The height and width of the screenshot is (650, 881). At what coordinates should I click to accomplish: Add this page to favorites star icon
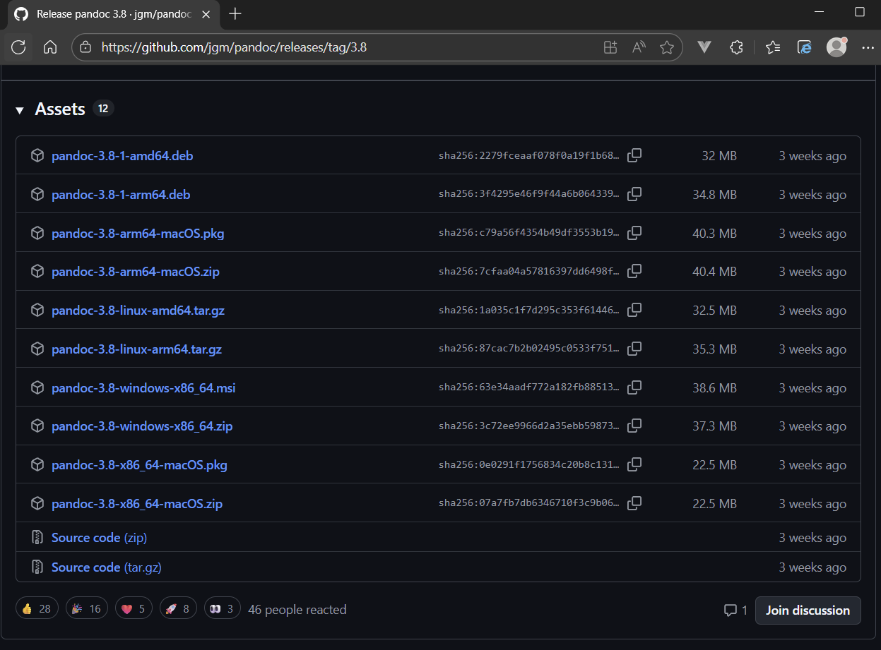[x=666, y=47]
